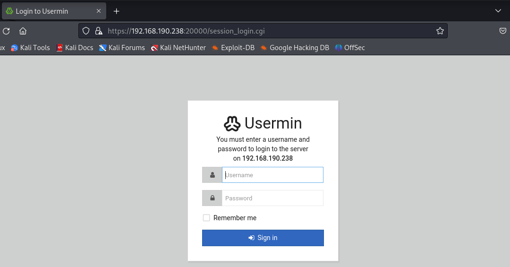Enable the Remember me checkbox
Viewport: 510px width, 267px height.
click(206, 218)
